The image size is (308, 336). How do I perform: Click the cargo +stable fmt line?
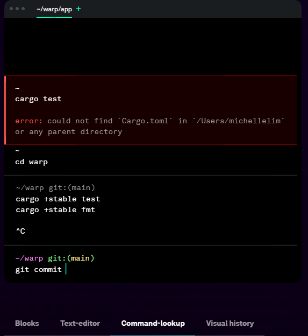click(x=55, y=210)
